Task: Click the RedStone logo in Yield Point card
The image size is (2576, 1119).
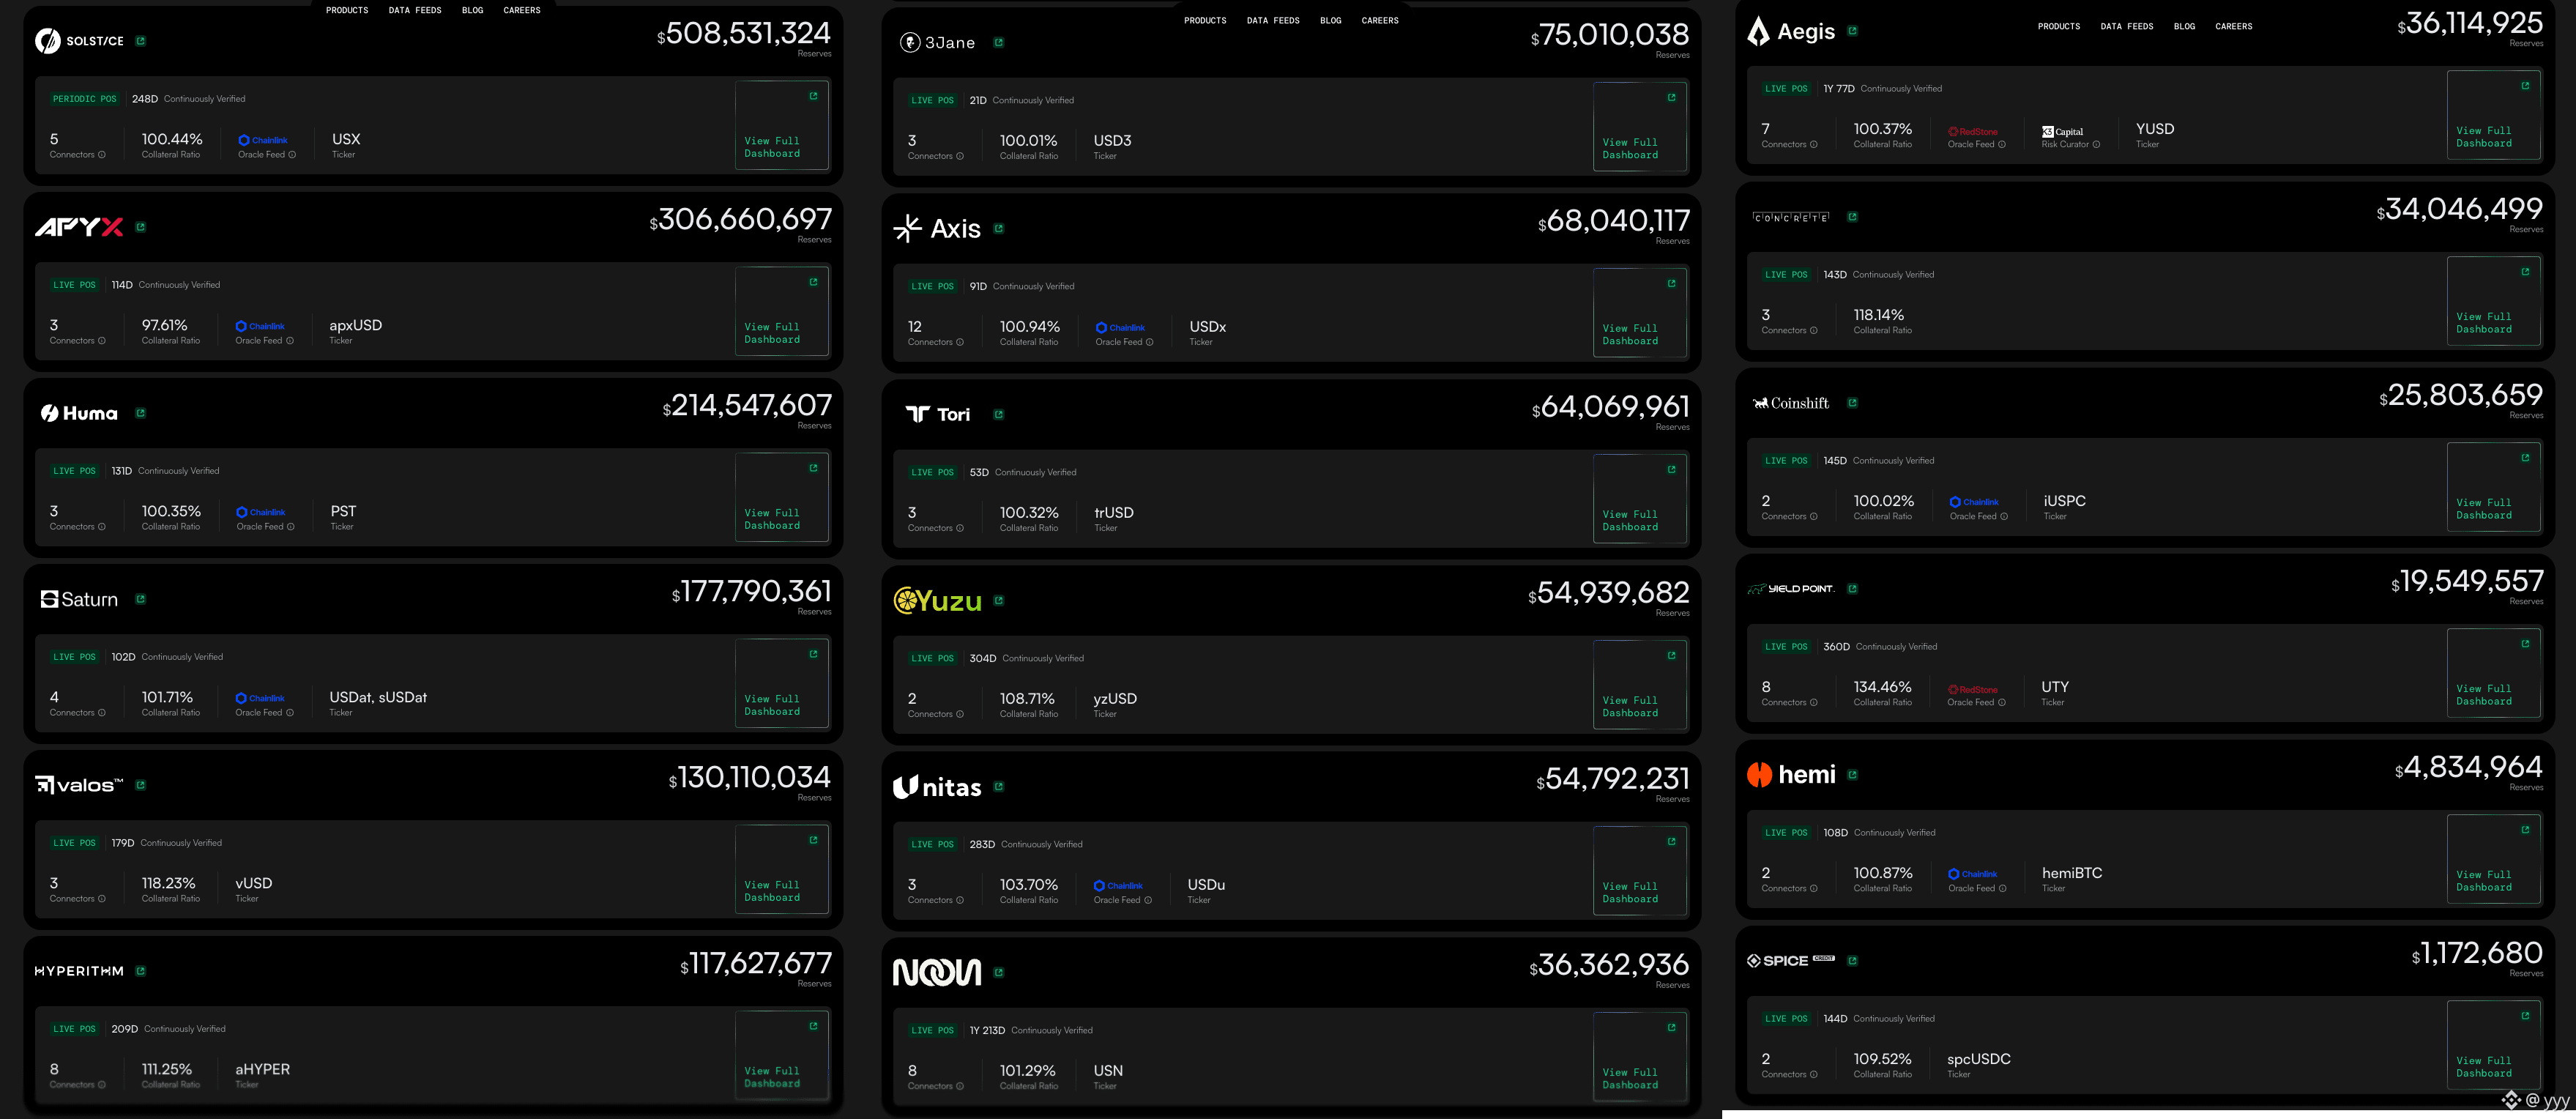Action: 1972,690
